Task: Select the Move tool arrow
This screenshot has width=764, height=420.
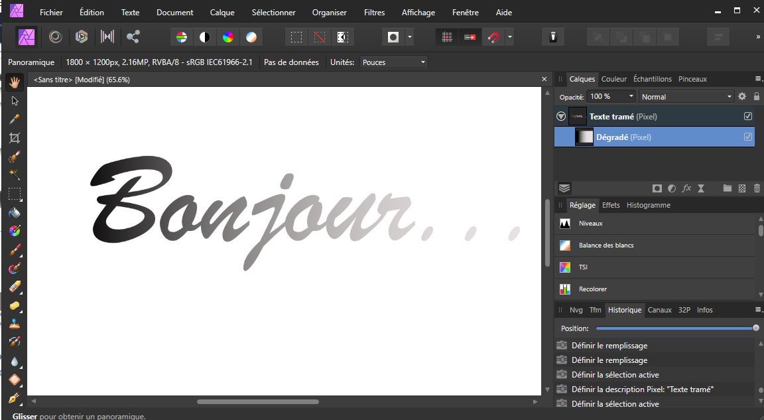Action: point(15,101)
